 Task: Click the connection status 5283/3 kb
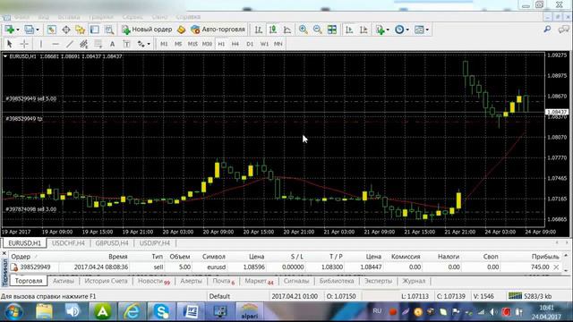click(x=530, y=296)
